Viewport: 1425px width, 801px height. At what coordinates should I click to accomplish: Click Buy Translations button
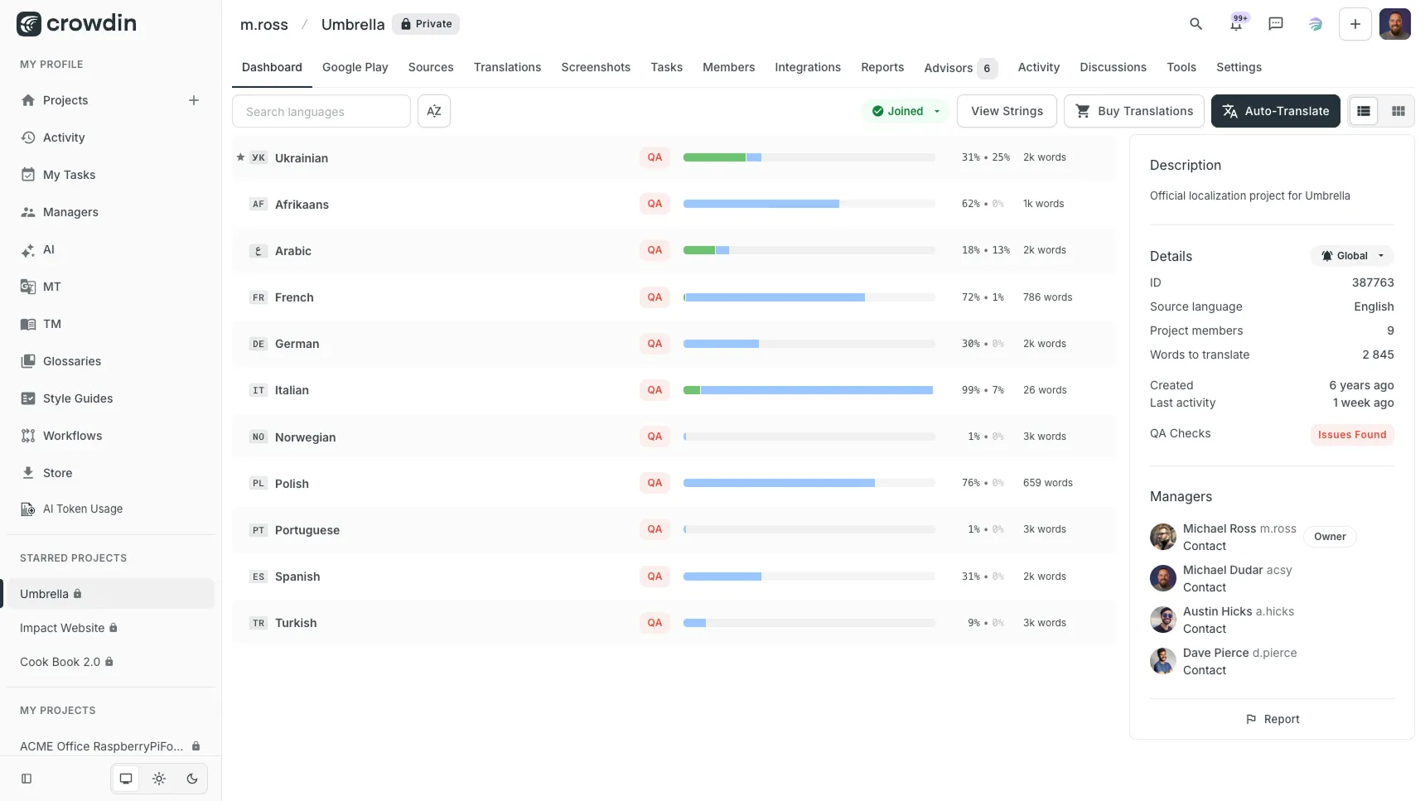tap(1134, 111)
